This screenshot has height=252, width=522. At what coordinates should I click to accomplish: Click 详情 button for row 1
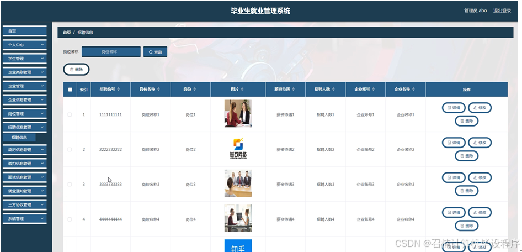pos(454,108)
